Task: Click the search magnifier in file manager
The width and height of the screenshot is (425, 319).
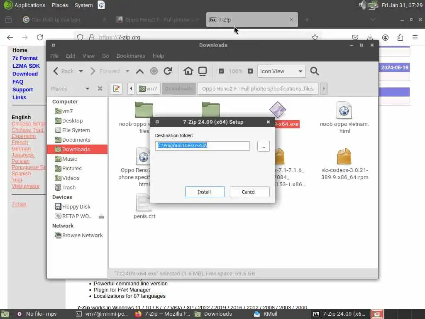Action: [315, 71]
